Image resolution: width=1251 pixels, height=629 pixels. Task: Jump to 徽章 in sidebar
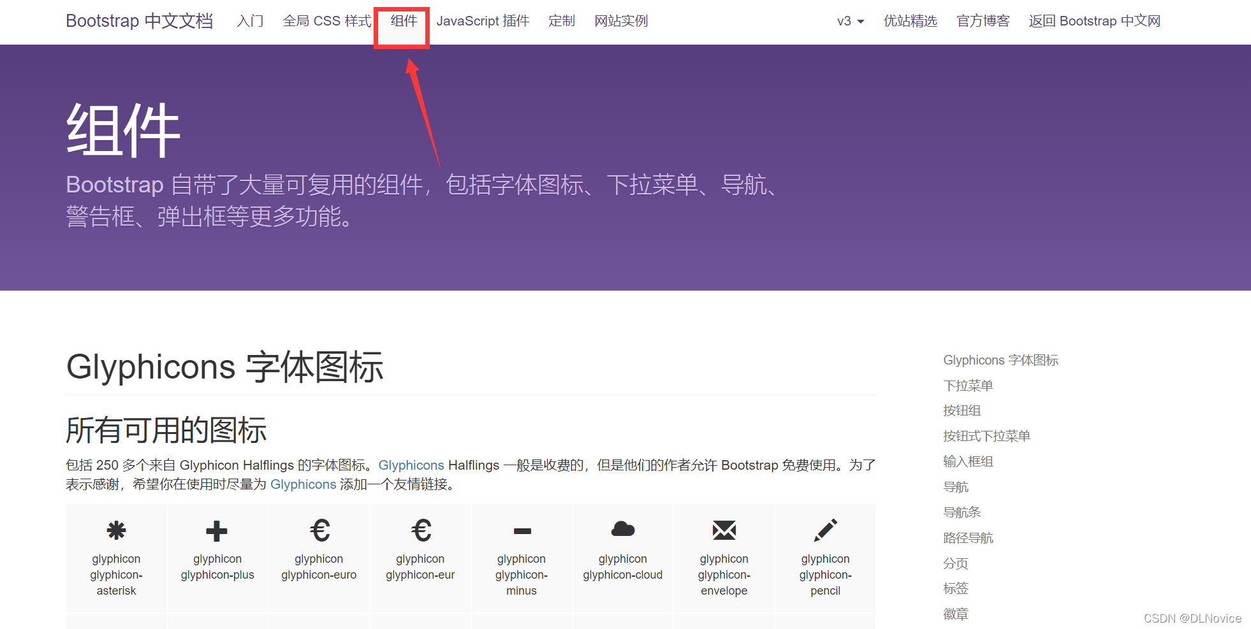coord(955,614)
